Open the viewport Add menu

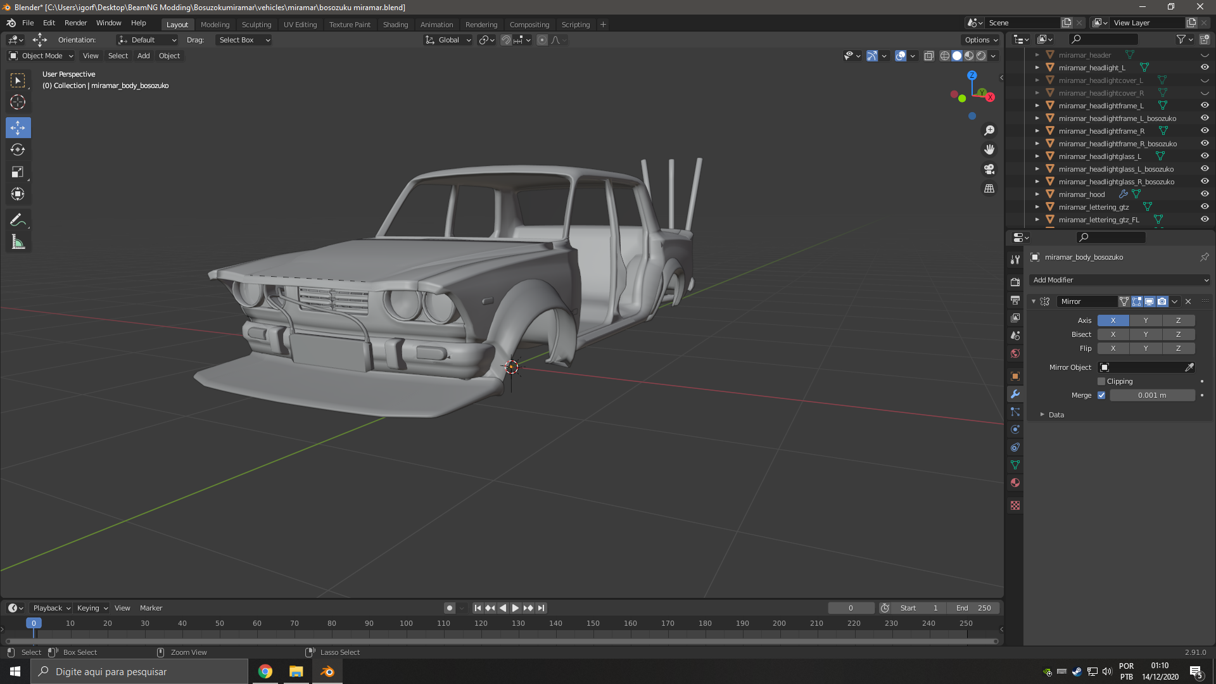pos(144,56)
